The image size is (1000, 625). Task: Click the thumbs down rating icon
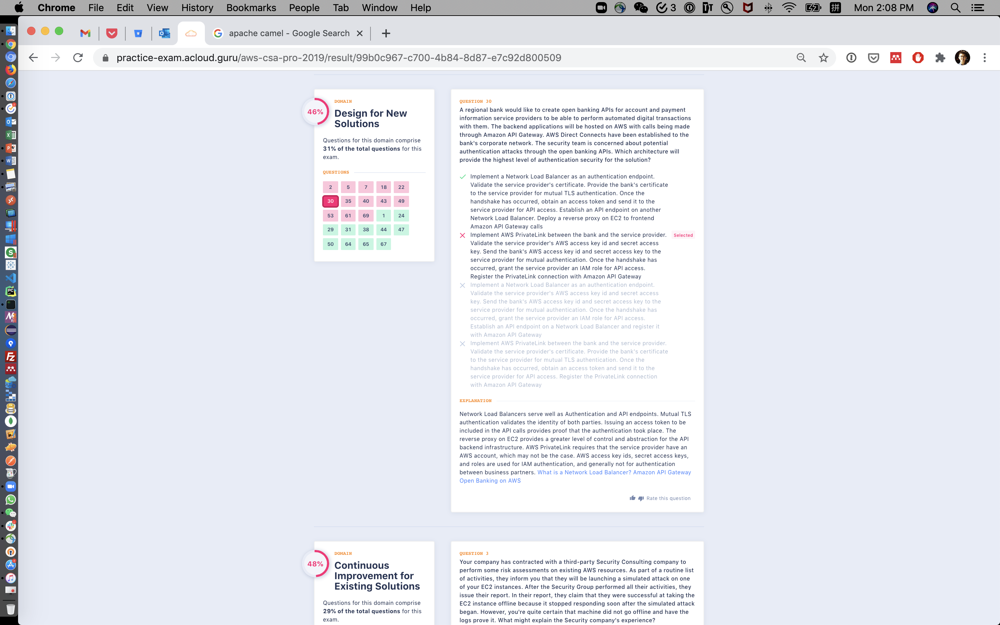click(x=641, y=499)
